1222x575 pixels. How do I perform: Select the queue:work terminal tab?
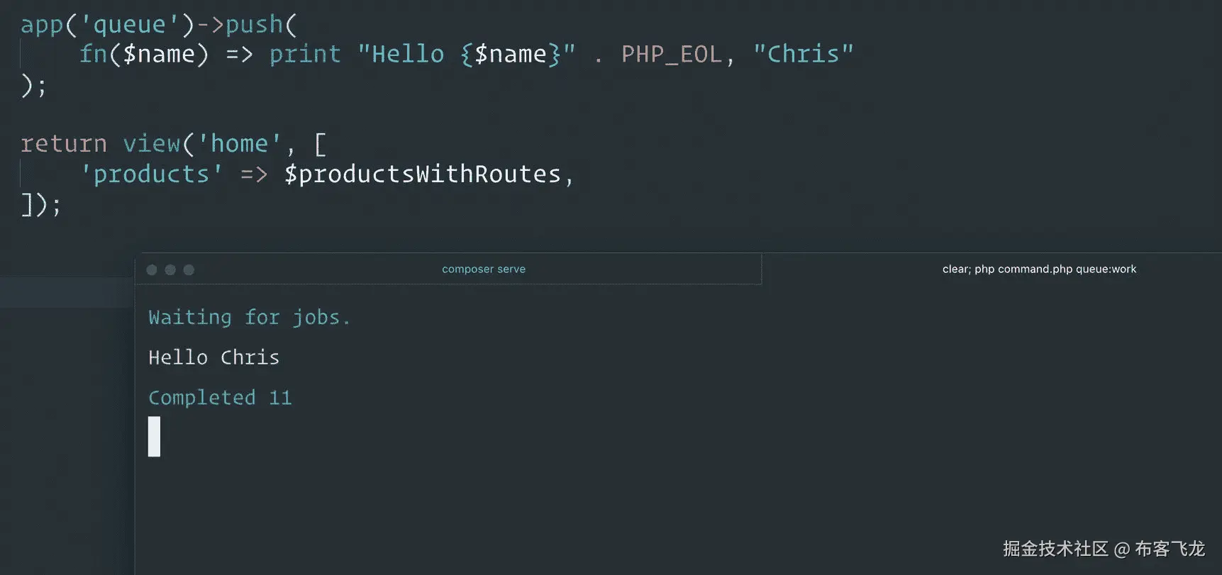pos(1038,269)
